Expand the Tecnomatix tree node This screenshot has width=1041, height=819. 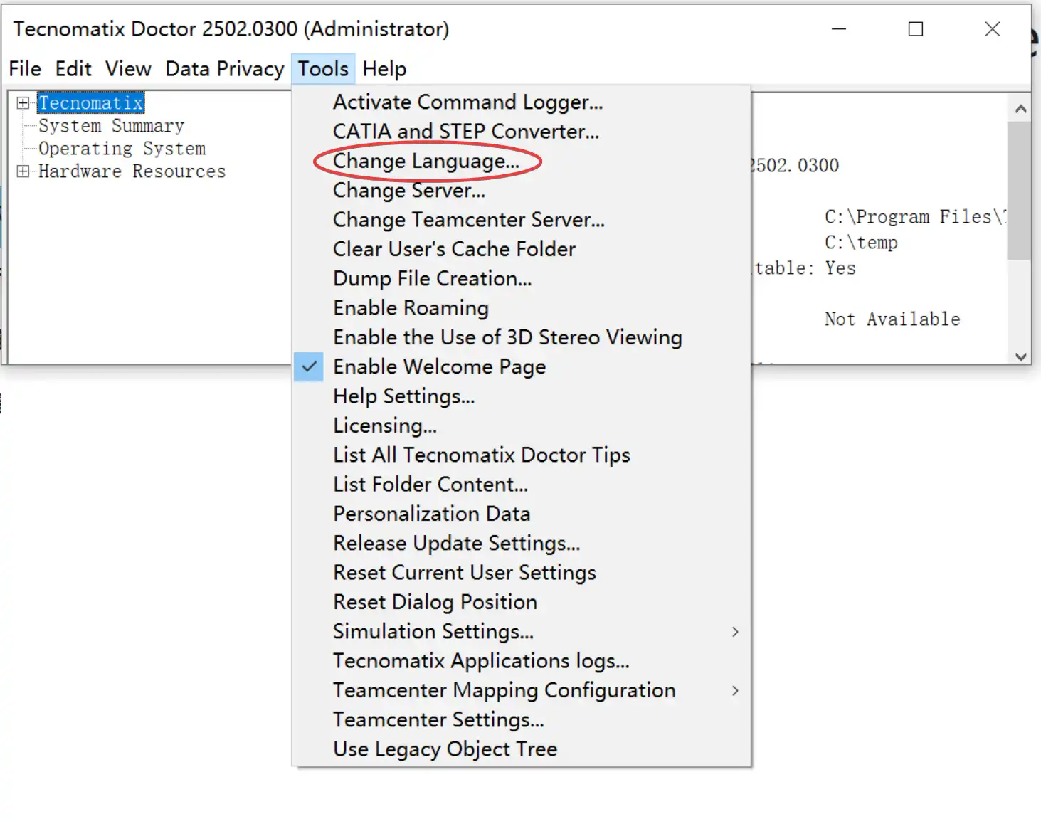click(23, 103)
